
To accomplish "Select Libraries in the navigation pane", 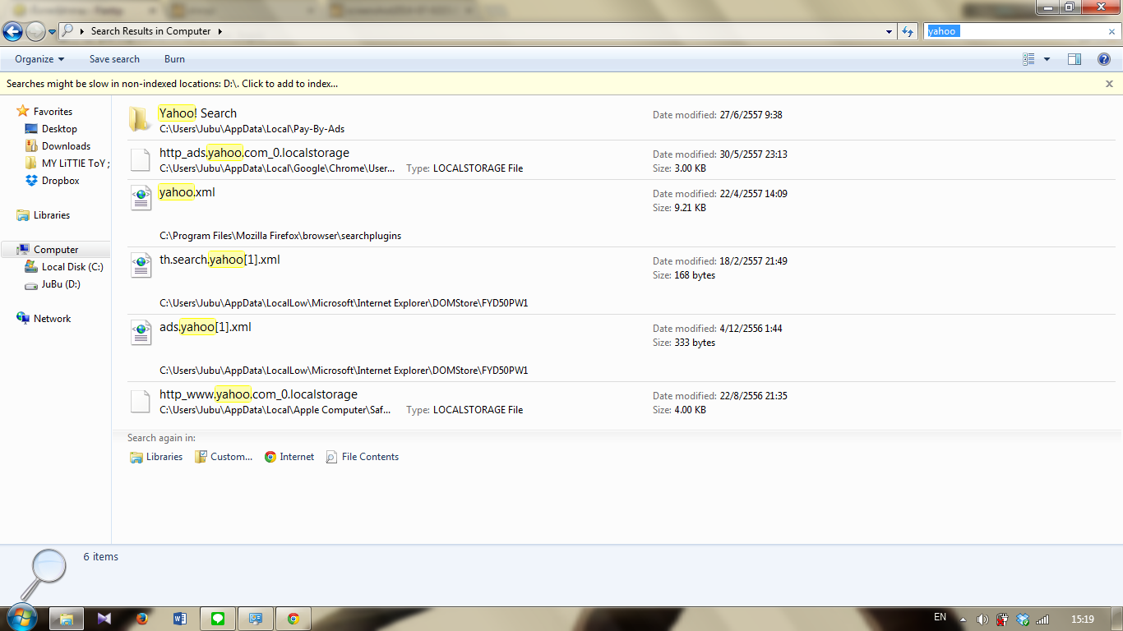I will pos(52,215).
